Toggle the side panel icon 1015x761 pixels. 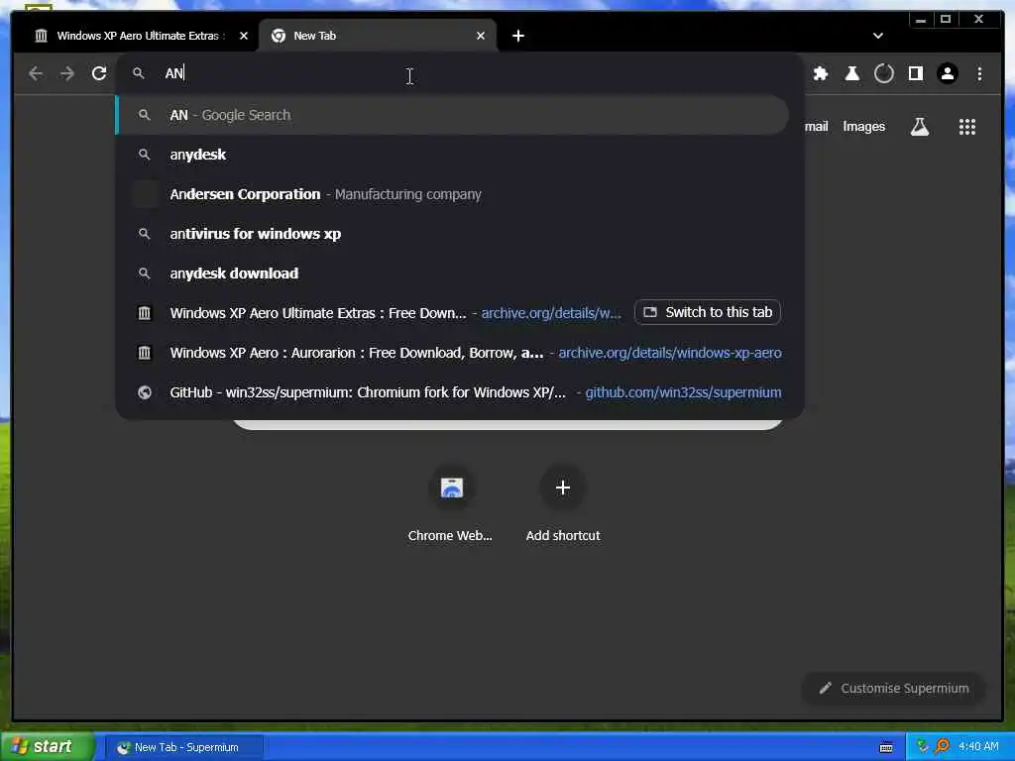click(915, 73)
